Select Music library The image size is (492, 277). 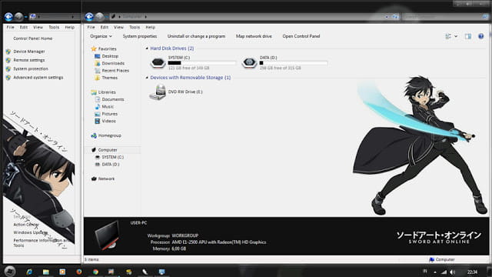[x=108, y=107]
